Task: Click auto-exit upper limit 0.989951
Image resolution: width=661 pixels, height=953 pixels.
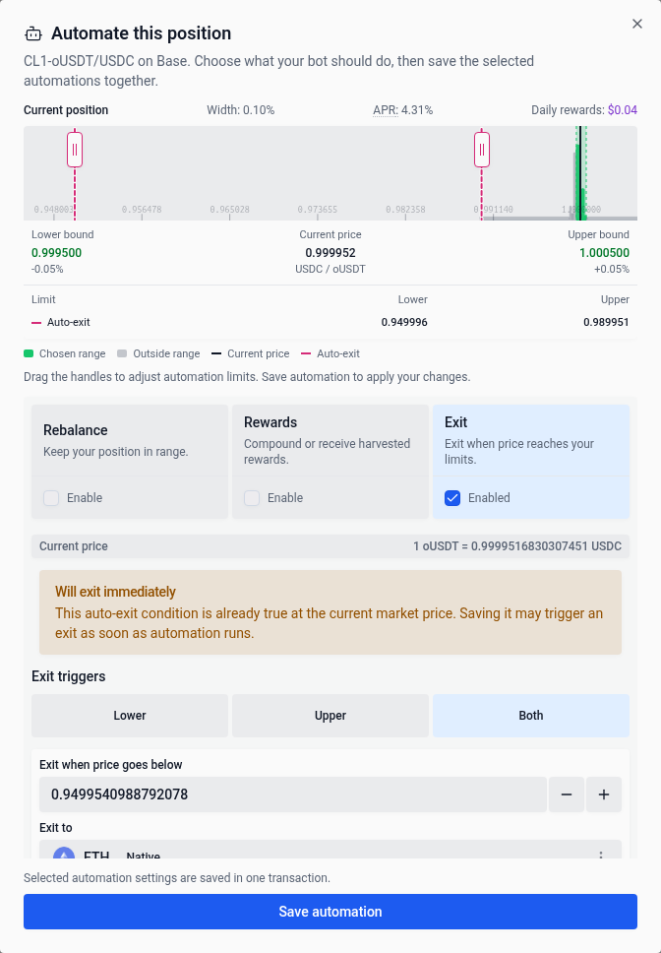Action: tap(606, 322)
